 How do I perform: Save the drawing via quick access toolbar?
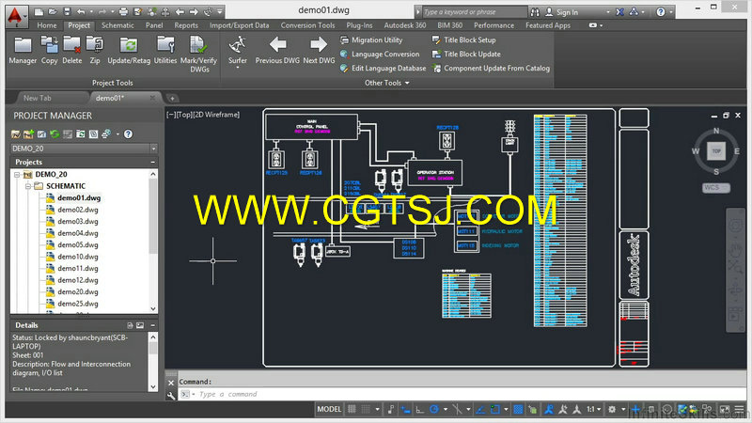pos(67,12)
